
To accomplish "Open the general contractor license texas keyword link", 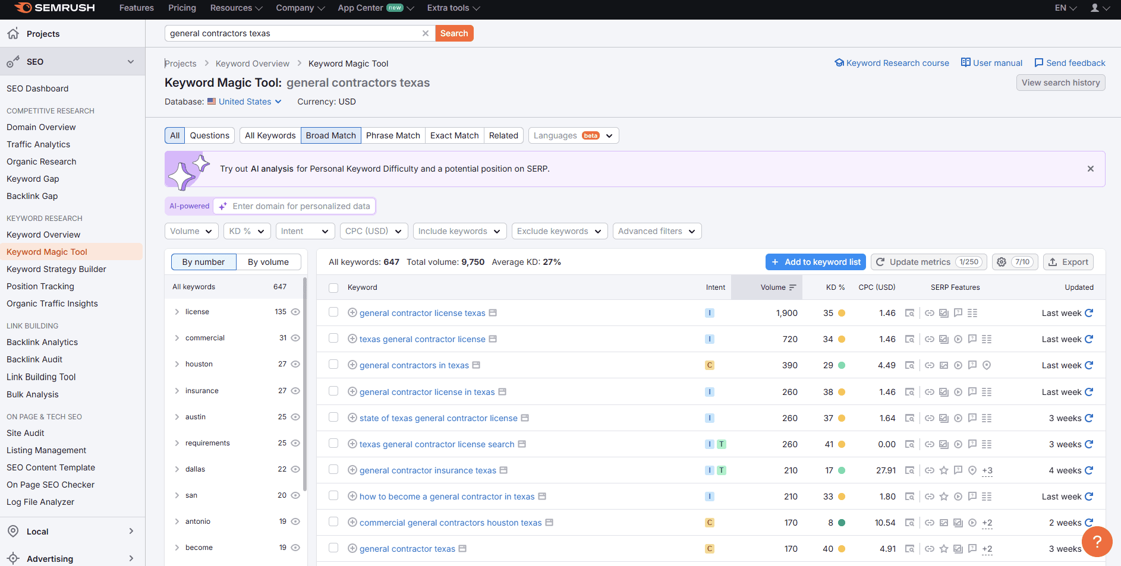I will pyautogui.click(x=423, y=313).
